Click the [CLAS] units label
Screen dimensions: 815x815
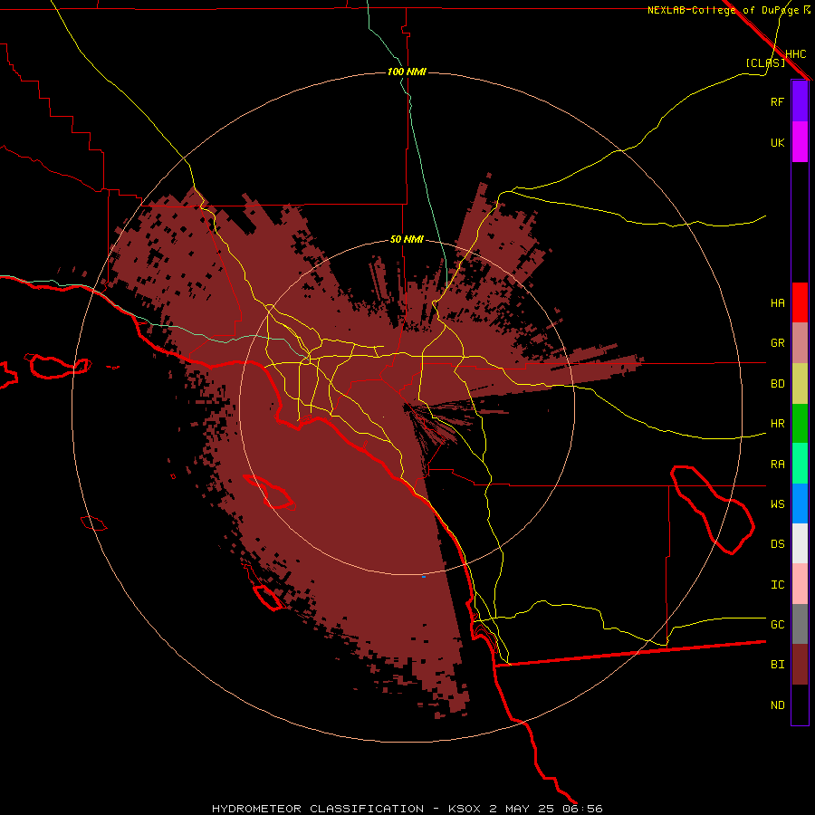pyautogui.click(x=765, y=62)
